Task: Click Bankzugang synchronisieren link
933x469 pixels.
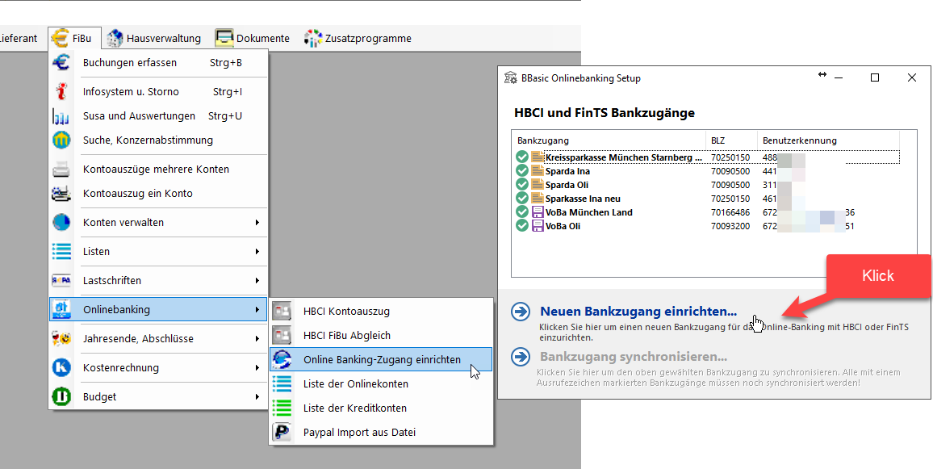Action: (634, 357)
